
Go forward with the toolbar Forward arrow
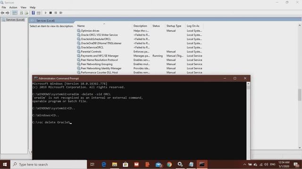point(8,13)
